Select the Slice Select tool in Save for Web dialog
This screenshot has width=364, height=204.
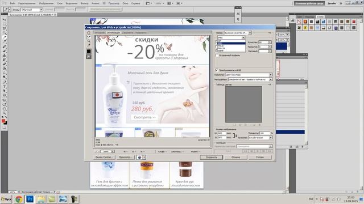pos(89,37)
